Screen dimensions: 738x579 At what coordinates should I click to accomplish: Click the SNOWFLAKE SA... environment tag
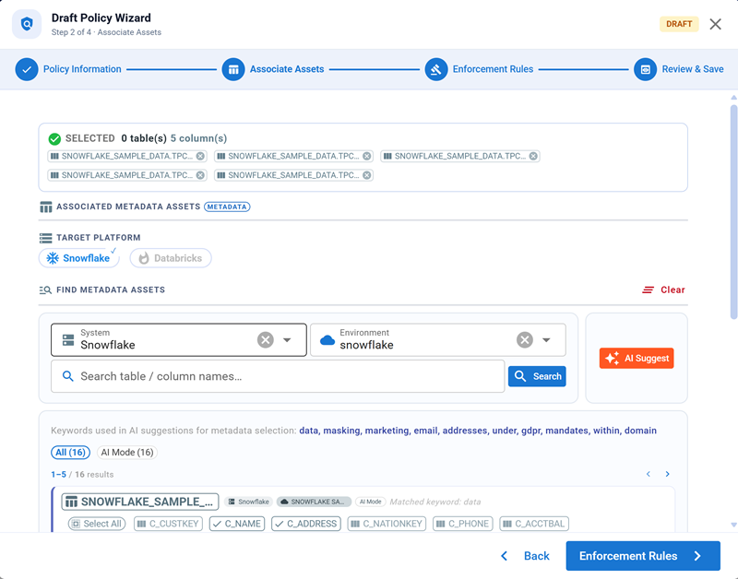pyautogui.click(x=314, y=502)
